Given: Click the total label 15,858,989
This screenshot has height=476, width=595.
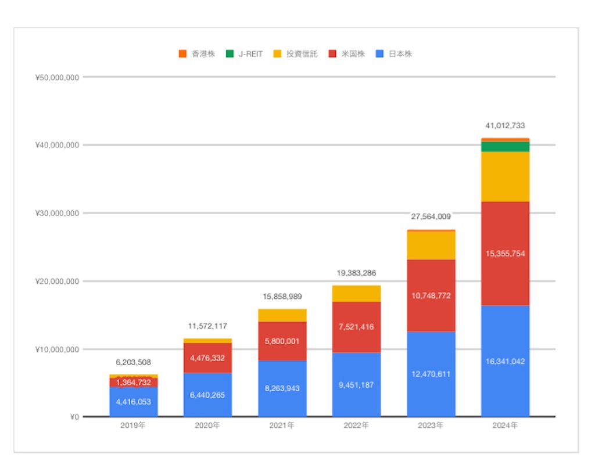Looking at the screenshot, I should click(282, 297).
